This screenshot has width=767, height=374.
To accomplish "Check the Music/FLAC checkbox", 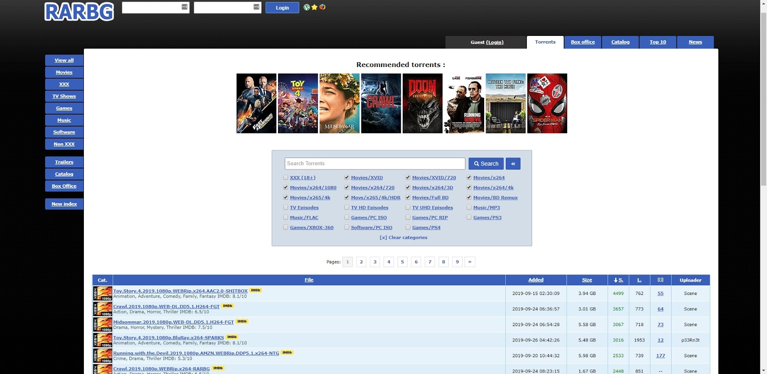I will point(286,218).
